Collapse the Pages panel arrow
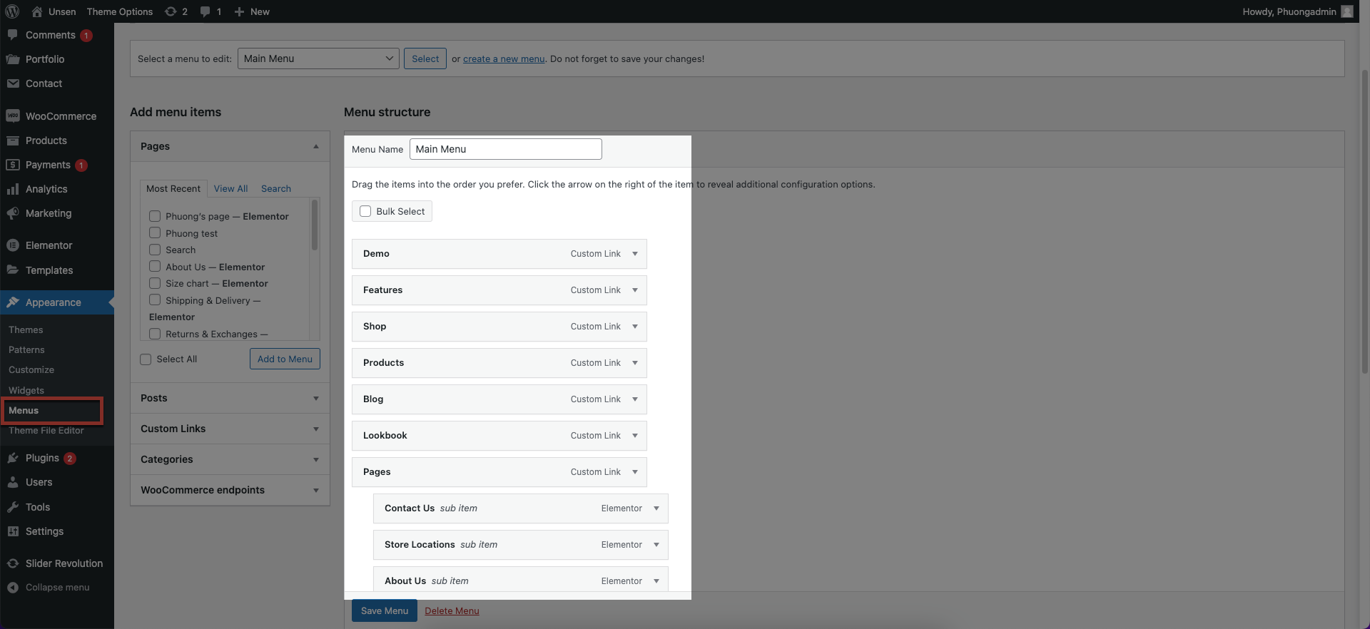Screen dimensions: 1370x629 [316, 146]
